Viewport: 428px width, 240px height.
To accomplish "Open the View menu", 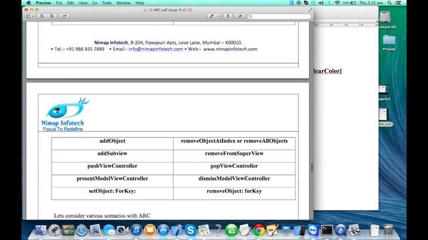I will point(83,3).
